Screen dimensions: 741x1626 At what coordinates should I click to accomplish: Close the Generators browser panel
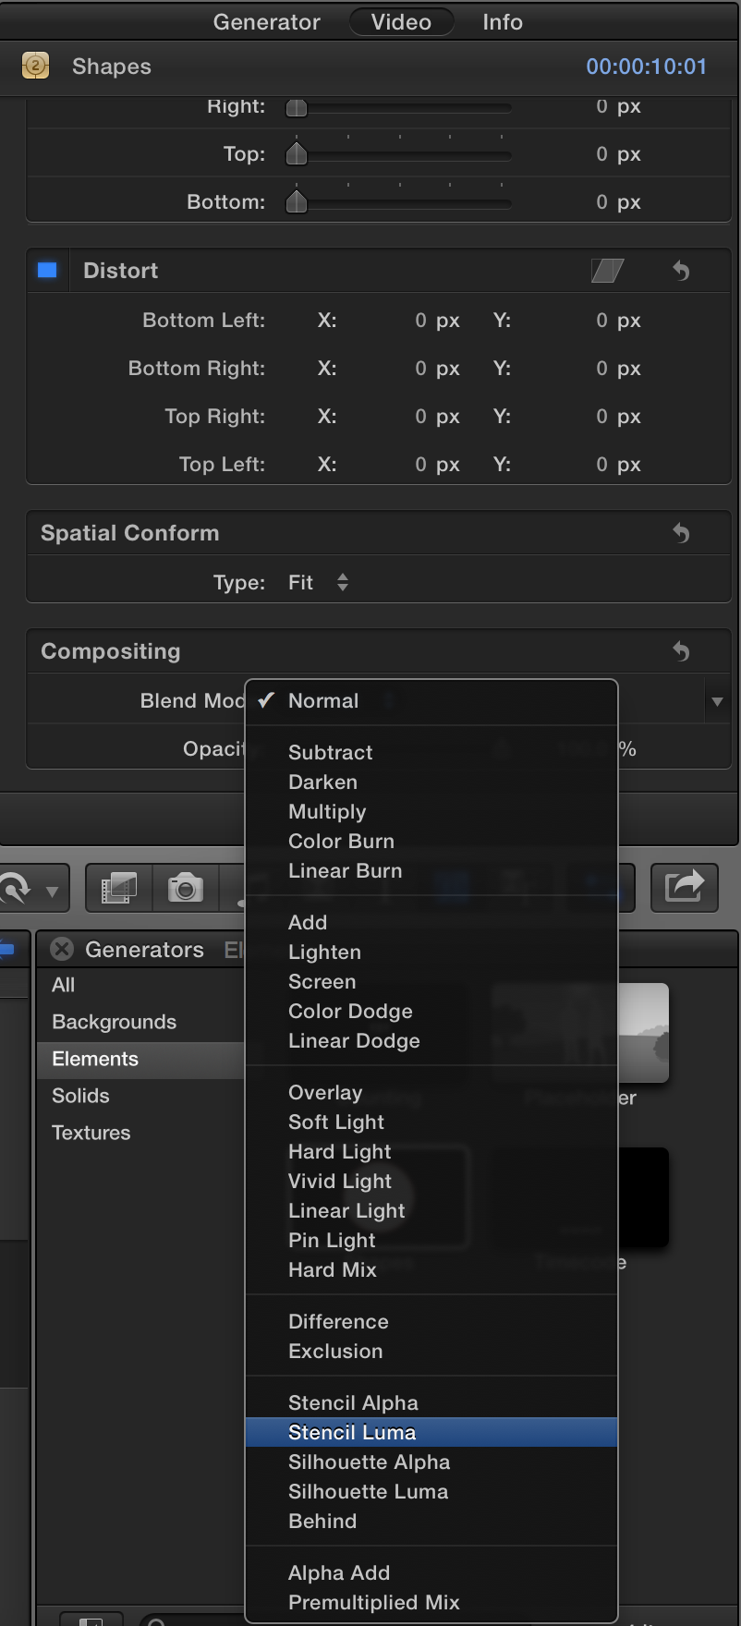click(x=62, y=949)
